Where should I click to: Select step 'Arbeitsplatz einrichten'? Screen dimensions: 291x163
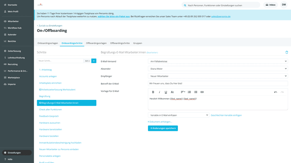[50, 83]
